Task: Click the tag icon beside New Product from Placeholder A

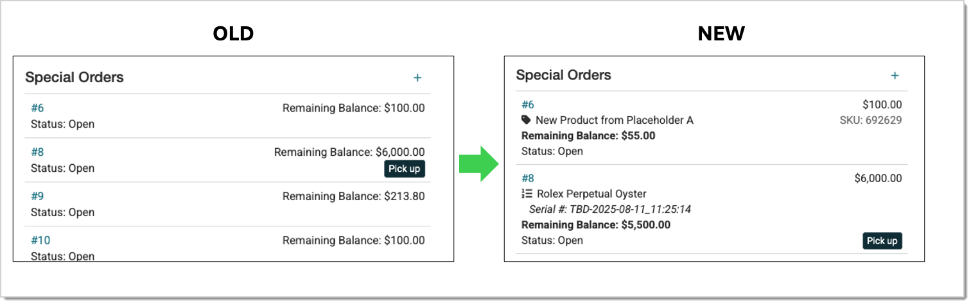Action: [527, 120]
